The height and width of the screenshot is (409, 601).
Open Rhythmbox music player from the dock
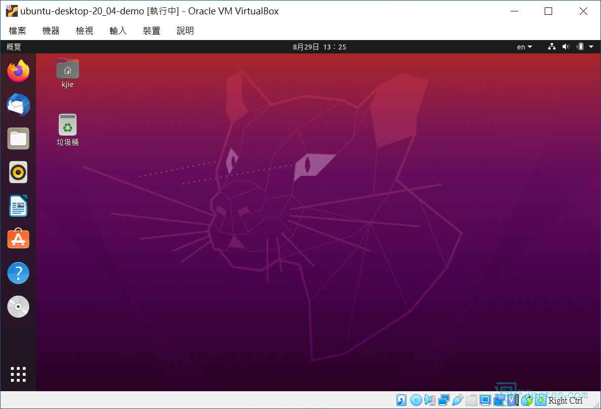[x=18, y=172]
